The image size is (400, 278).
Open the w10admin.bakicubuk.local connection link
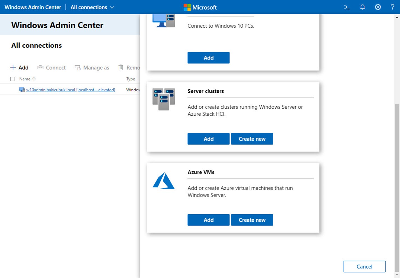click(x=71, y=90)
